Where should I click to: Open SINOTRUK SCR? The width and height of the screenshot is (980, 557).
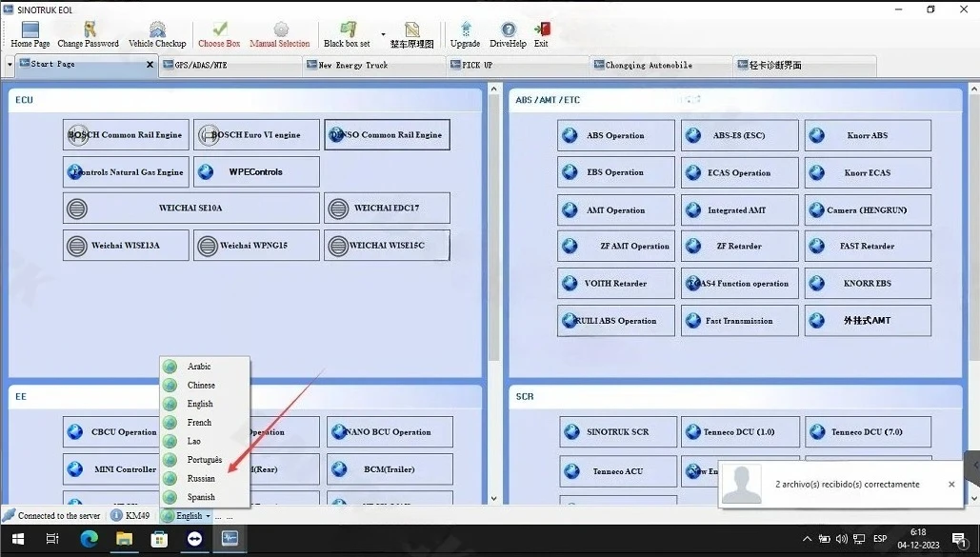[618, 432]
